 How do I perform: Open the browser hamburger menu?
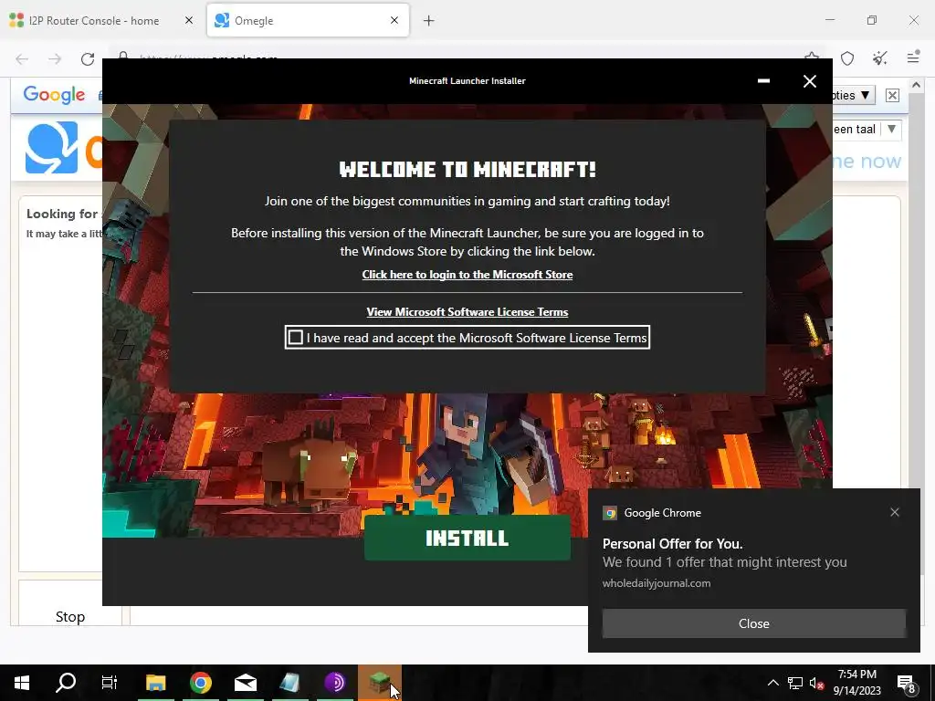pyautogui.click(x=913, y=58)
